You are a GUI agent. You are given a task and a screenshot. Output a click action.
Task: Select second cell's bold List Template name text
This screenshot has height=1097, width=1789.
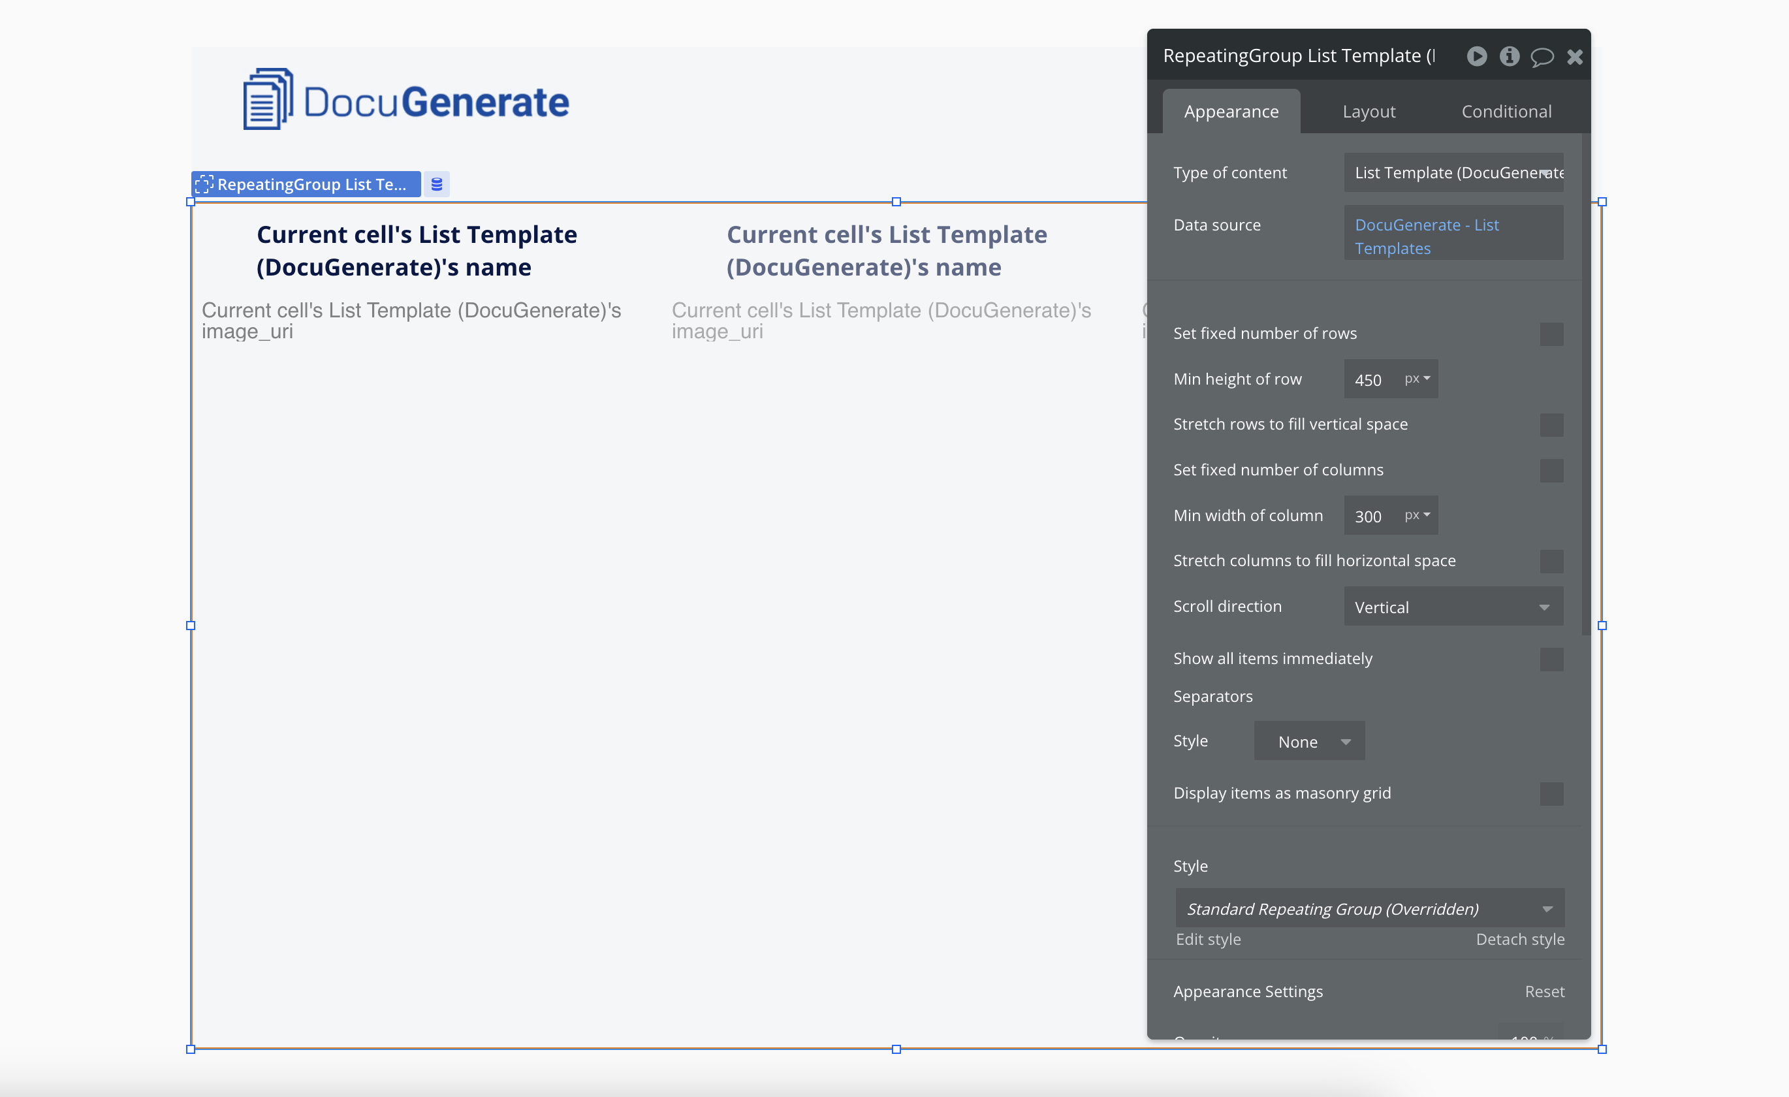point(887,251)
